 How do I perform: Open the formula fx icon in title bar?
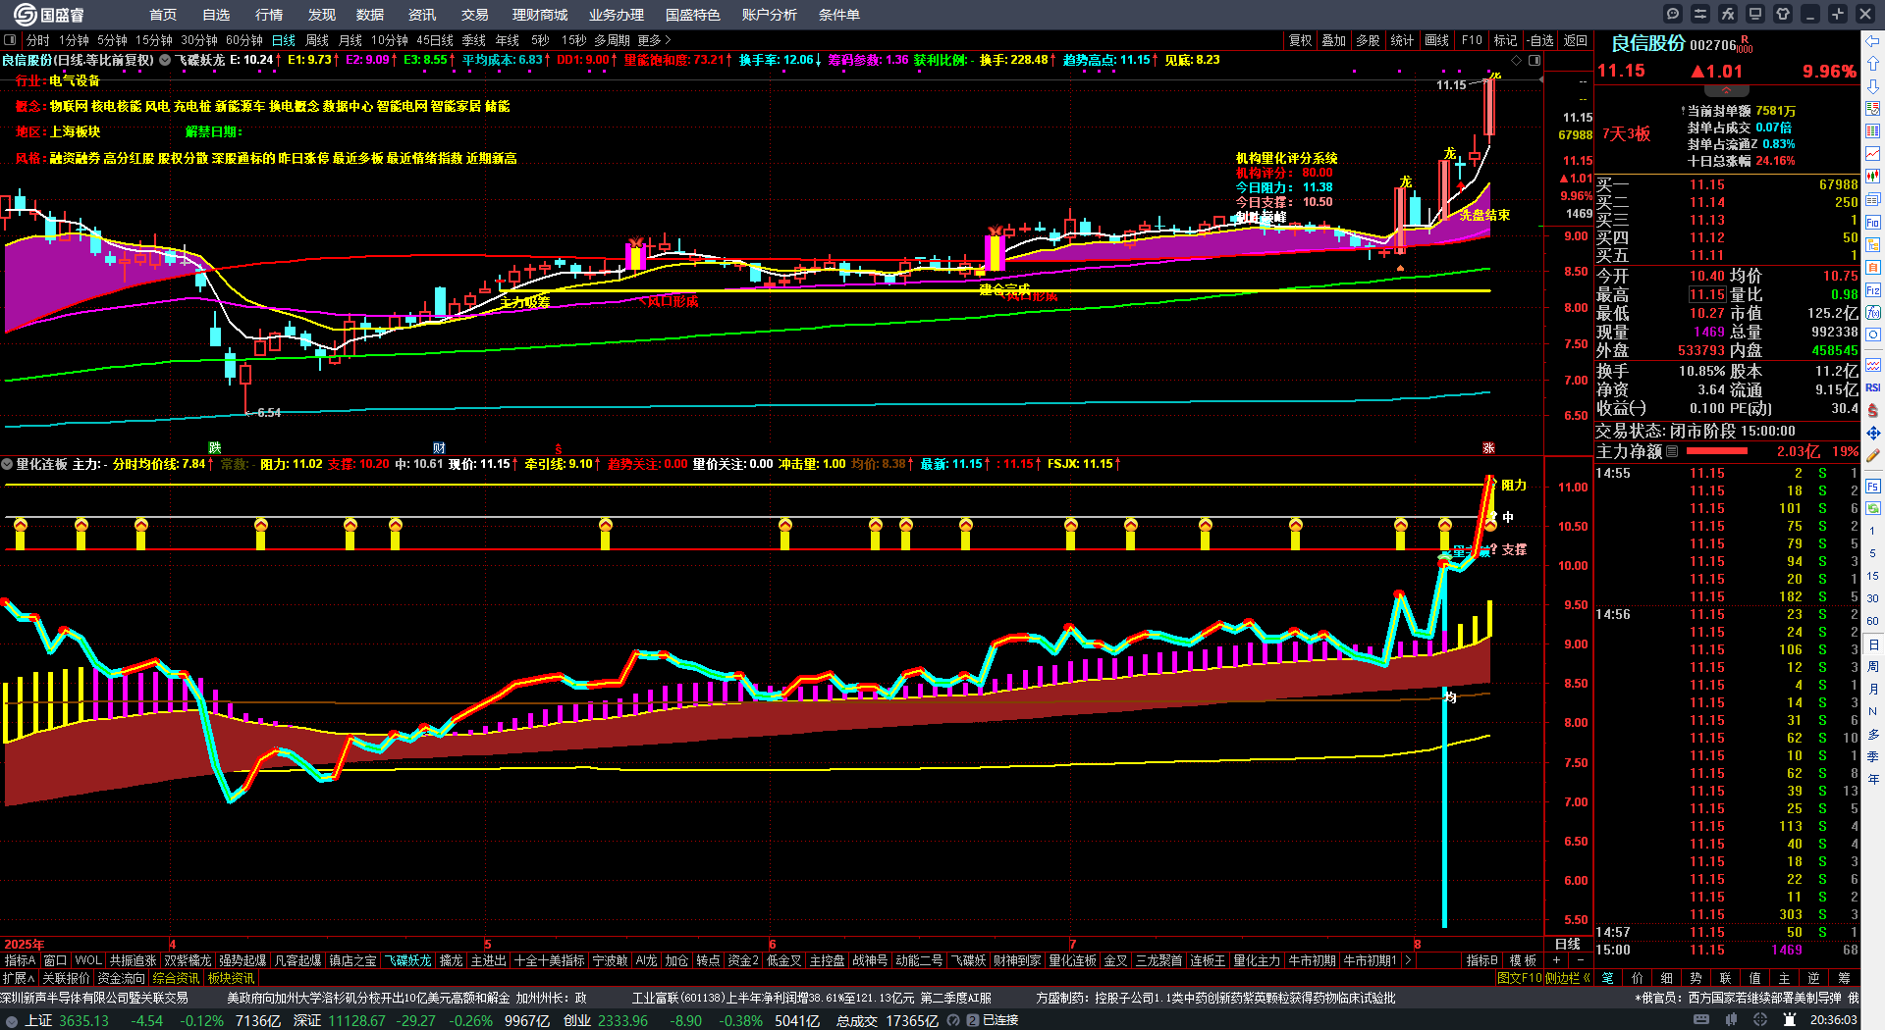point(1728,14)
